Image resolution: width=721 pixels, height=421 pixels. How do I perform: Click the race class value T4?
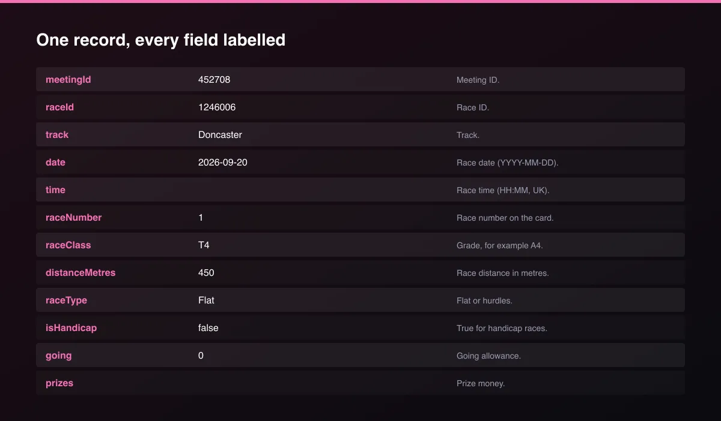click(204, 245)
